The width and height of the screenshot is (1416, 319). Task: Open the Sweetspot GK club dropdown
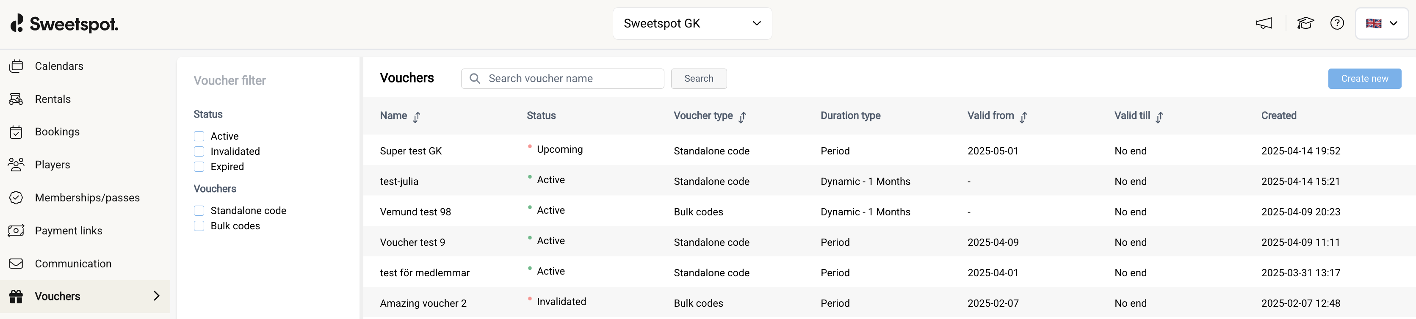(691, 24)
